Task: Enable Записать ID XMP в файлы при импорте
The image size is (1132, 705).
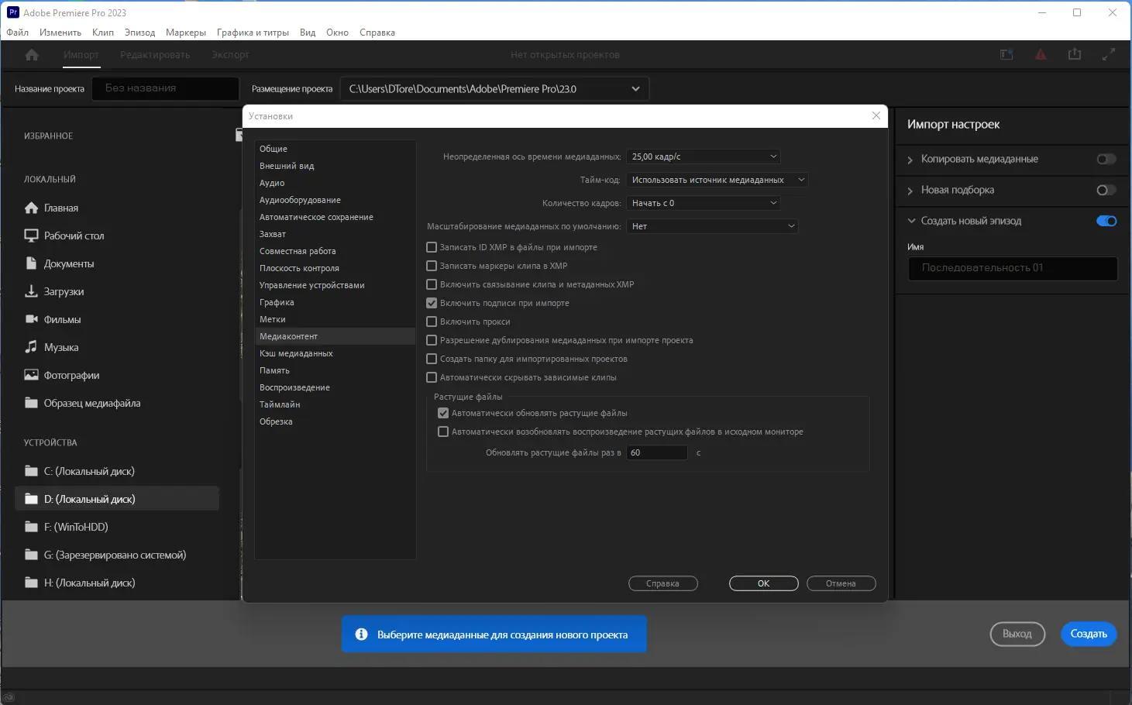Action: click(432, 247)
